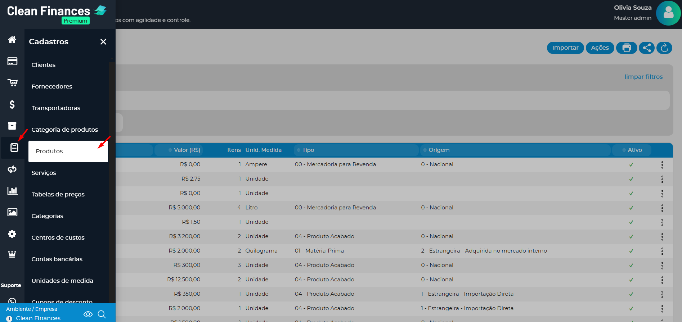Click the Importar button
682x322 pixels.
pos(565,48)
